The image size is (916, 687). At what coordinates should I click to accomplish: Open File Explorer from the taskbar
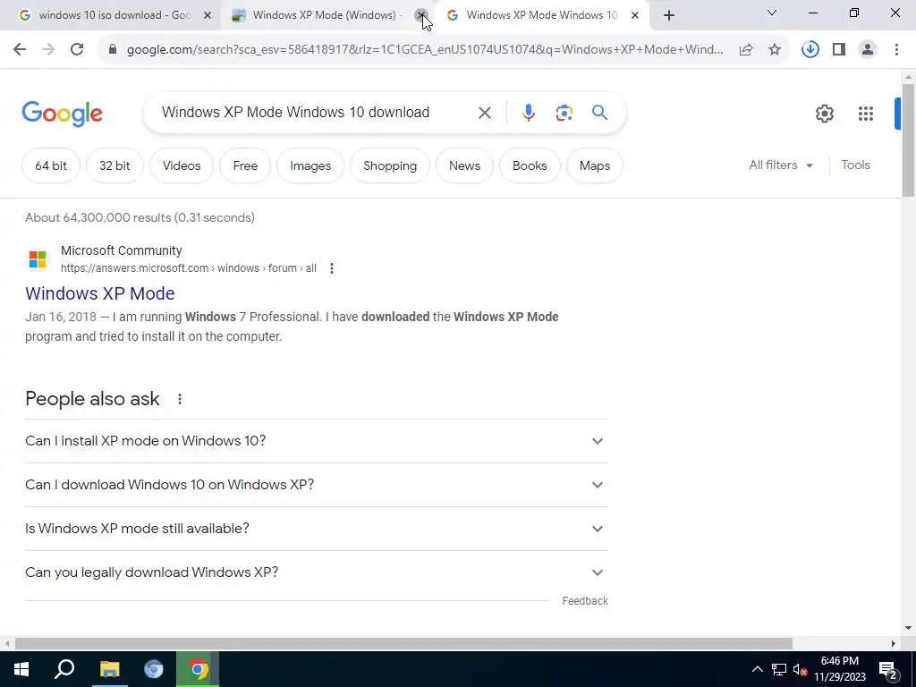click(x=109, y=669)
